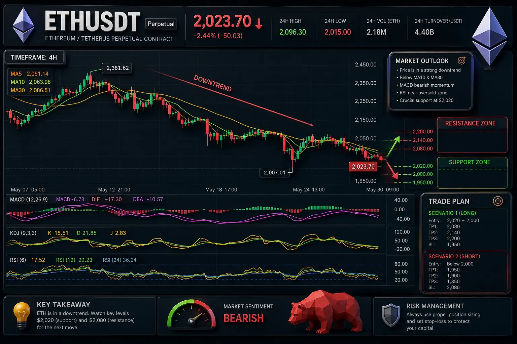Click the 2,080.00 resistance level
Screen dimensions: 517x344
[x=423, y=148]
